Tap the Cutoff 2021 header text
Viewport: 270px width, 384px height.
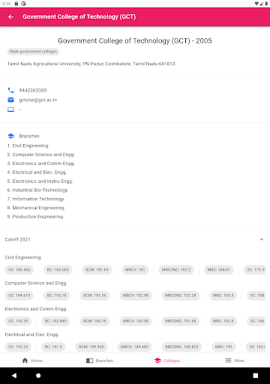coord(18,239)
